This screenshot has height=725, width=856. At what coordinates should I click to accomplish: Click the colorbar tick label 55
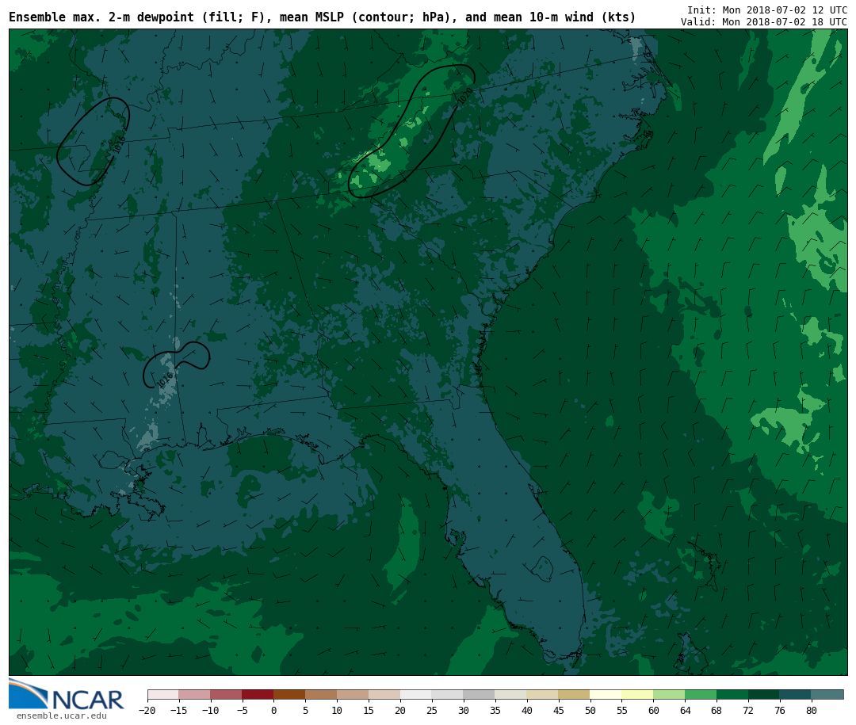click(622, 710)
